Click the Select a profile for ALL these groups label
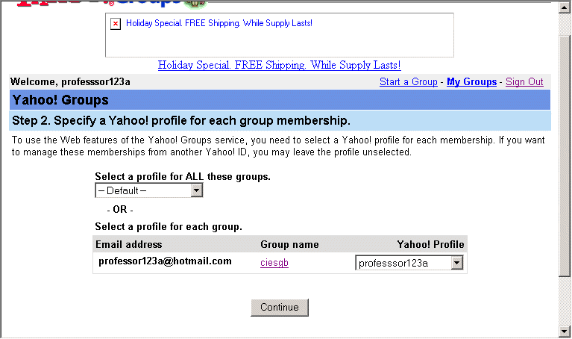Screen dimensions: 572x339 tap(183, 177)
